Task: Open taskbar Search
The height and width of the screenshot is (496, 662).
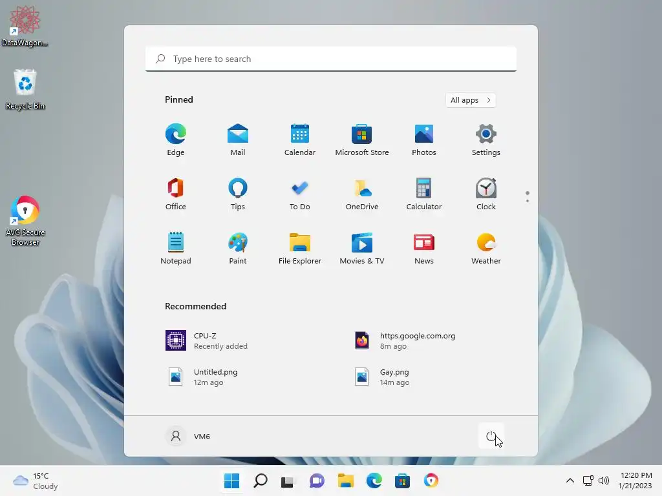Action: point(261,480)
